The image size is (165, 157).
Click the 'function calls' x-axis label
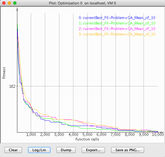87,139
